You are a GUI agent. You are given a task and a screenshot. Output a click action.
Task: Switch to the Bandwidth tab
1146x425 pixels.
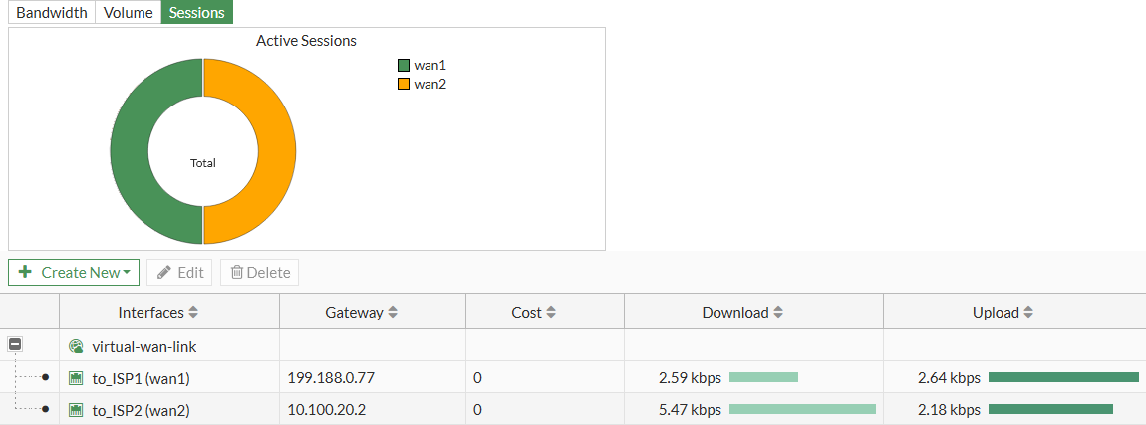[x=52, y=13]
